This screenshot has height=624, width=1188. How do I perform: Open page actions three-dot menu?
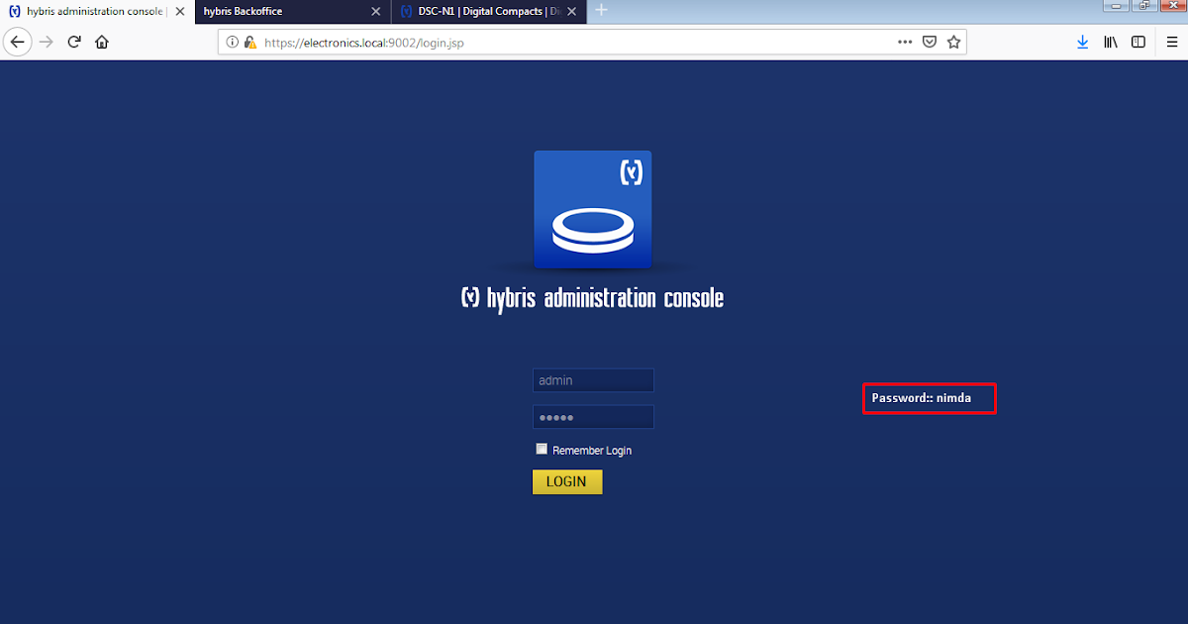(905, 42)
